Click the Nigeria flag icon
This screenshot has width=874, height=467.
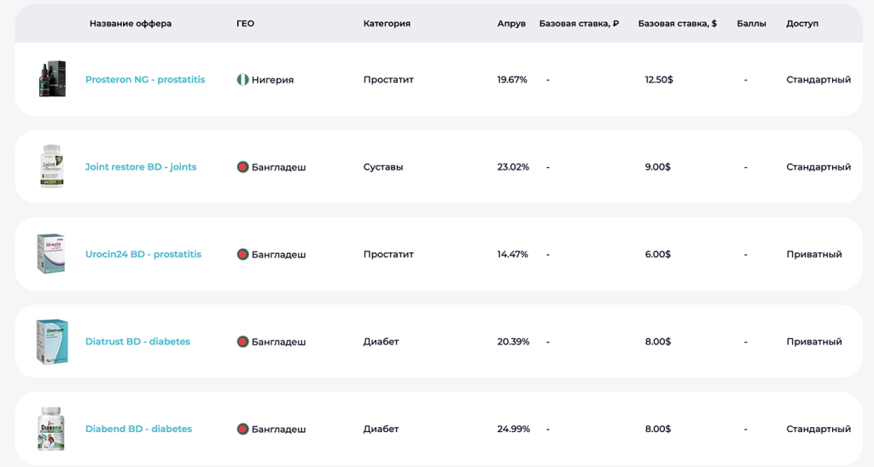[x=242, y=80]
